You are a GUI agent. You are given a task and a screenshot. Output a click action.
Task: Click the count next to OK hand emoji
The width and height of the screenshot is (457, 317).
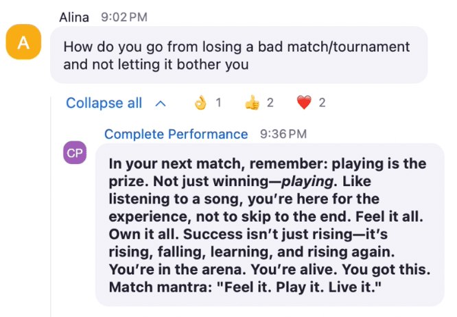(218, 102)
